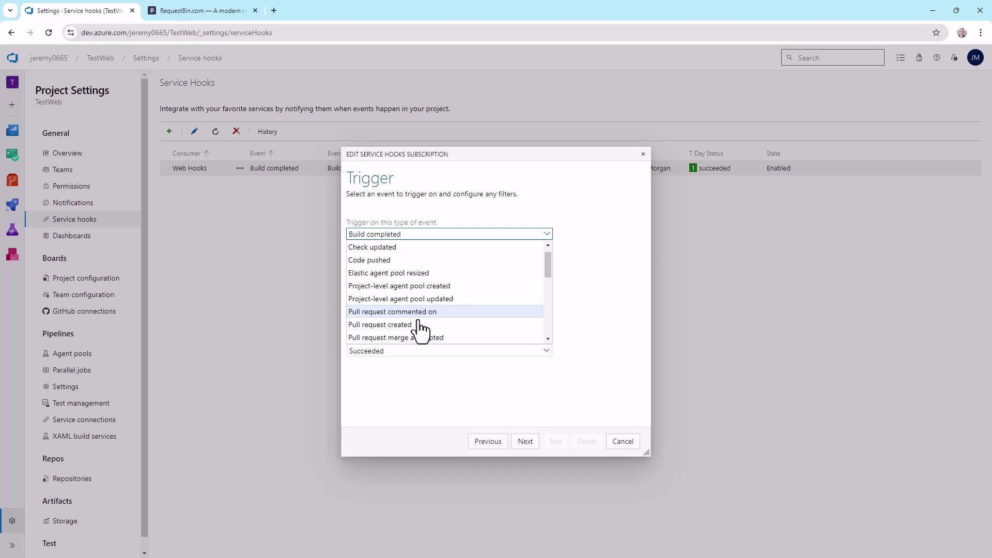992x558 pixels.
Task: Select Code pushed event option
Action: (x=369, y=260)
